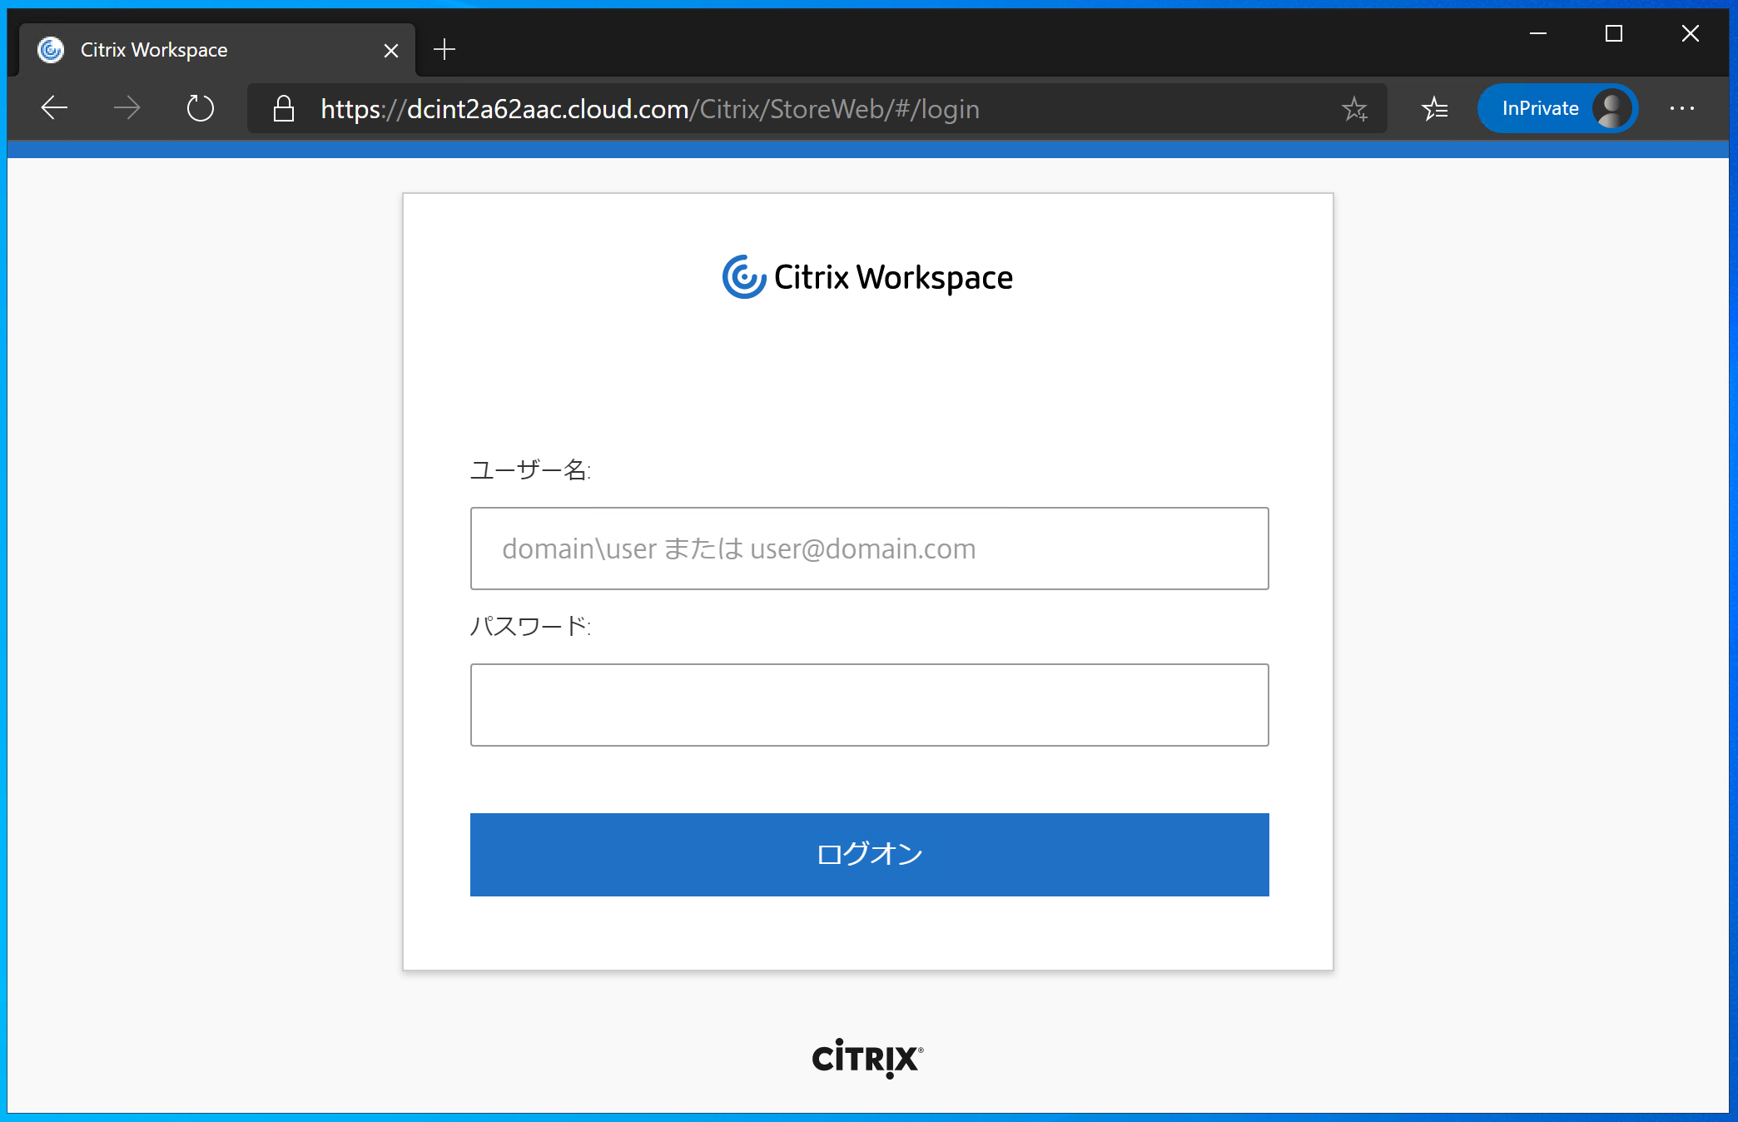Minimize the browser window
Image resolution: width=1738 pixels, height=1122 pixels.
(x=1538, y=33)
